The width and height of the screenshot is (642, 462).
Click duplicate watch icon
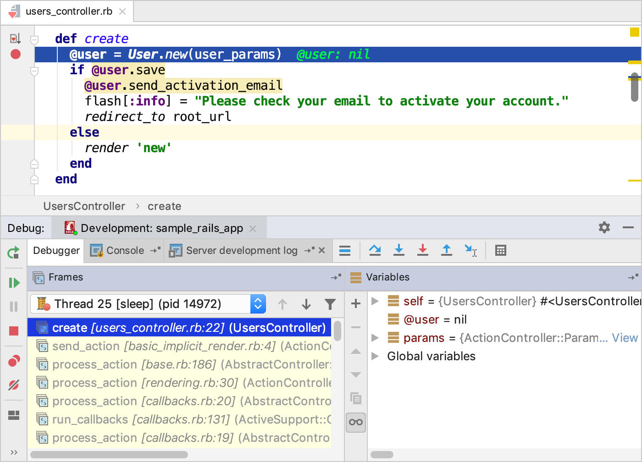(x=356, y=398)
